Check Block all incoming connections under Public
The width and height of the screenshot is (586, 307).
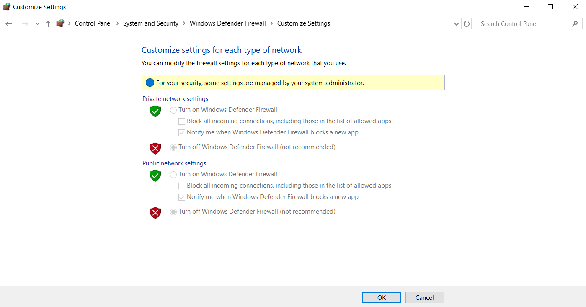point(182,186)
